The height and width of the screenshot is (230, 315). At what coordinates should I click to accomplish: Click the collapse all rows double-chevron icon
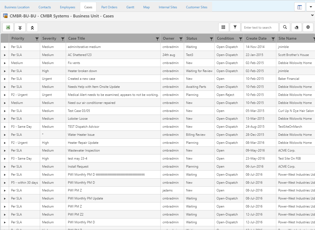coord(32,27)
